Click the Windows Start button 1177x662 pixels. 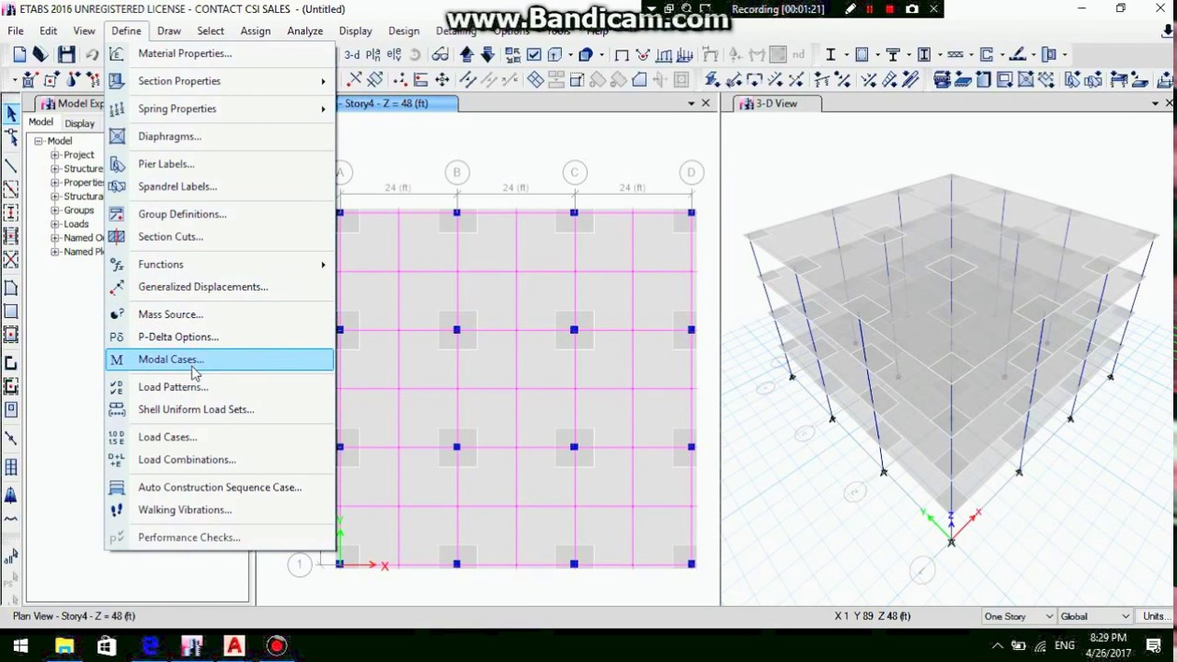point(20,645)
